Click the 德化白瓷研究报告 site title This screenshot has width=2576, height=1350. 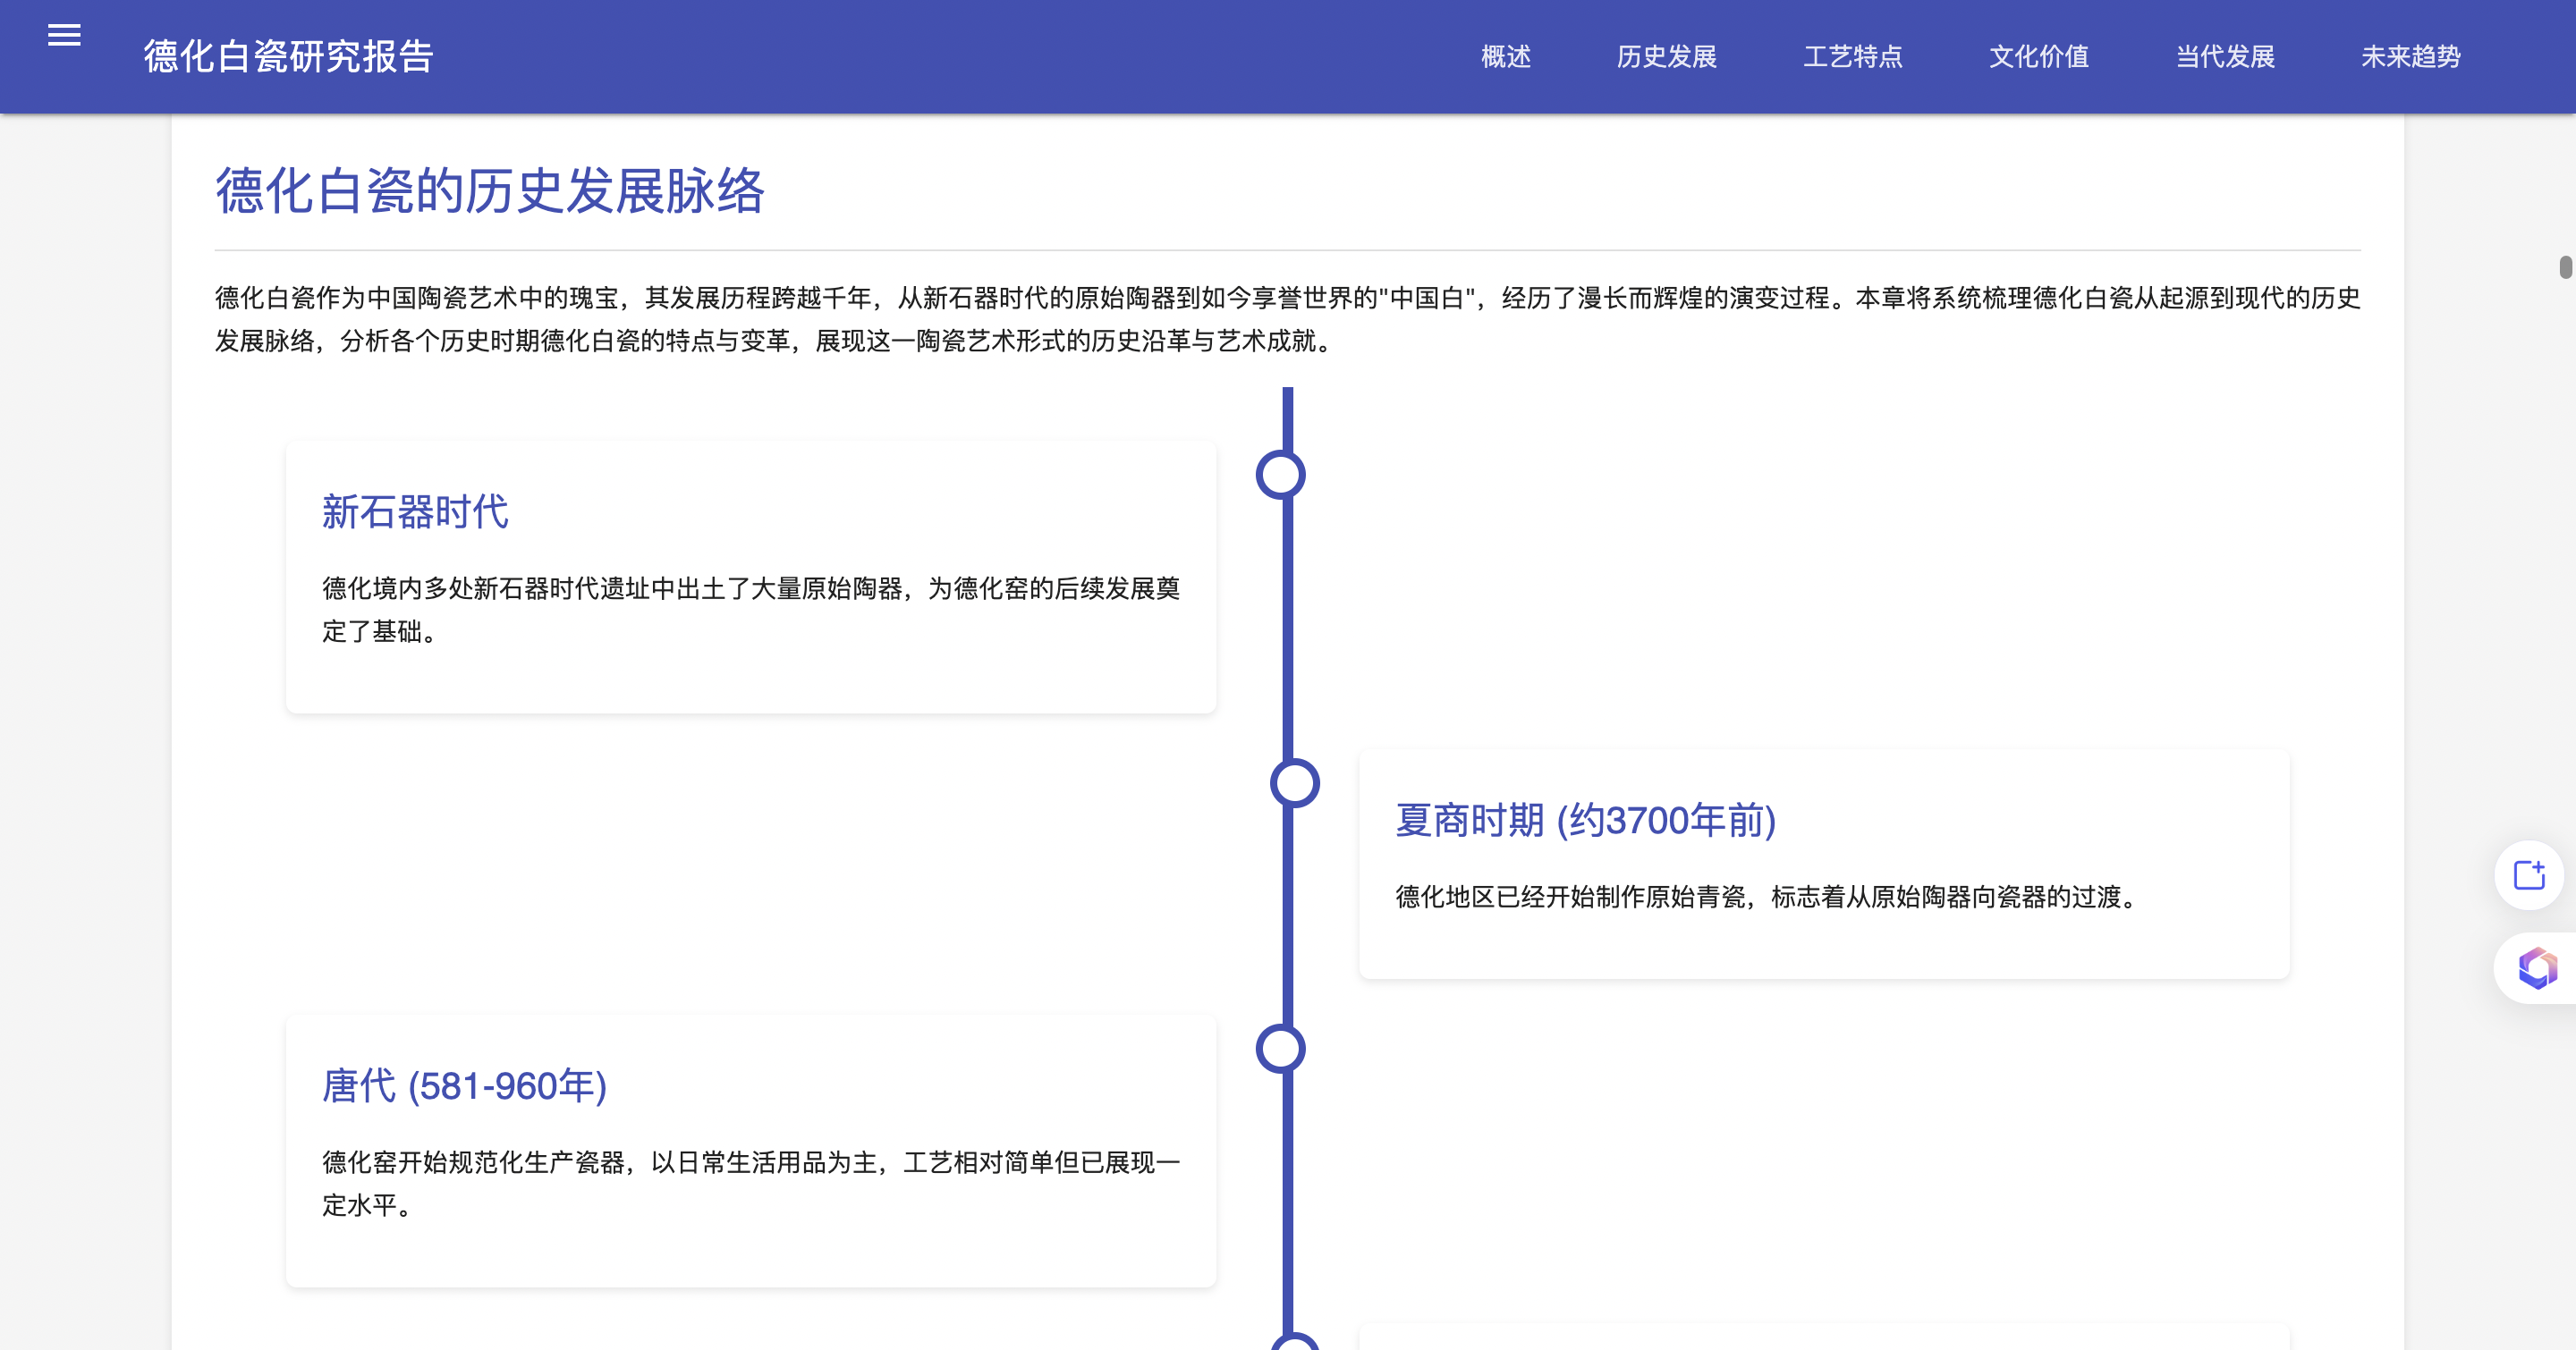click(289, 57)
